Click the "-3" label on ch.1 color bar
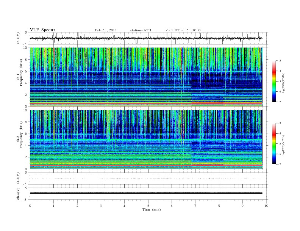Viewport: 300px width, 231px height. [279, 61]
